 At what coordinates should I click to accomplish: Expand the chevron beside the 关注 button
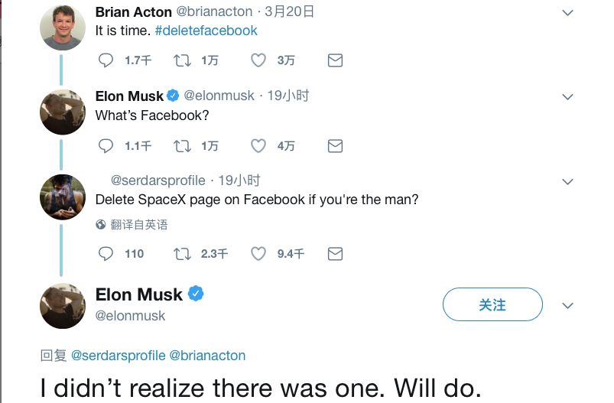(567, 305)
